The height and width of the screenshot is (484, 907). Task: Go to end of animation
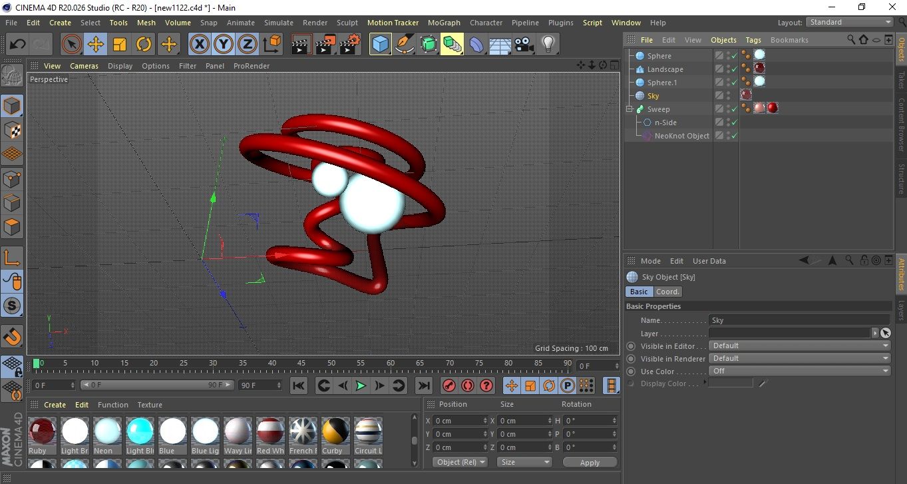pos(424,385)
